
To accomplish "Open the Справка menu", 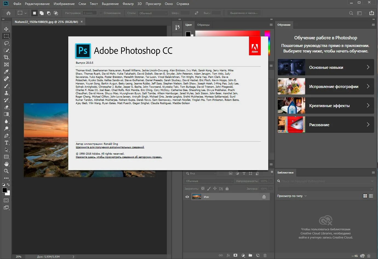I will (x=183, y=4).
